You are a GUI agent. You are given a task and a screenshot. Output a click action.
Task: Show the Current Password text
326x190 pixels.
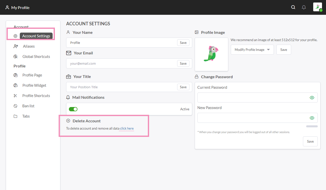pyautogui.click(x=312, y=98)
